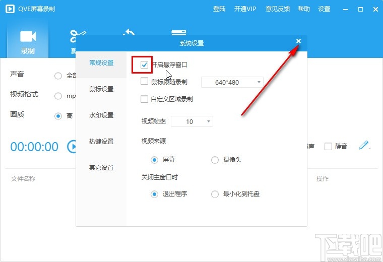Choose 退出程序 when closing main window
The height and width of the screenshot is (262, 383).
pyautogui.click(x=154, y=194)
